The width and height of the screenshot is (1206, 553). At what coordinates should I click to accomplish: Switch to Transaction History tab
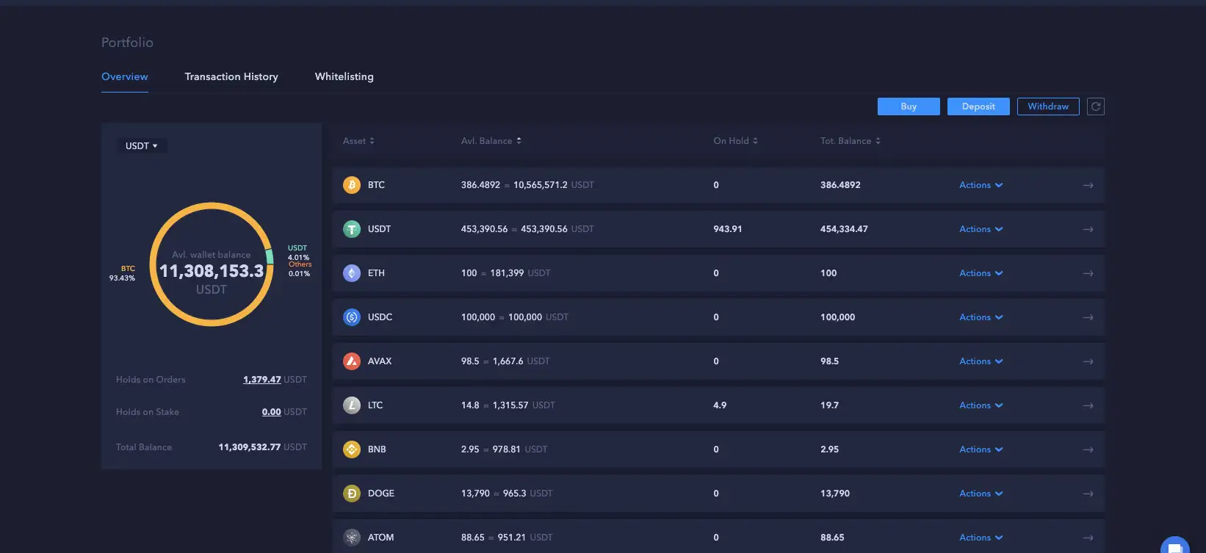coord(231,76)
